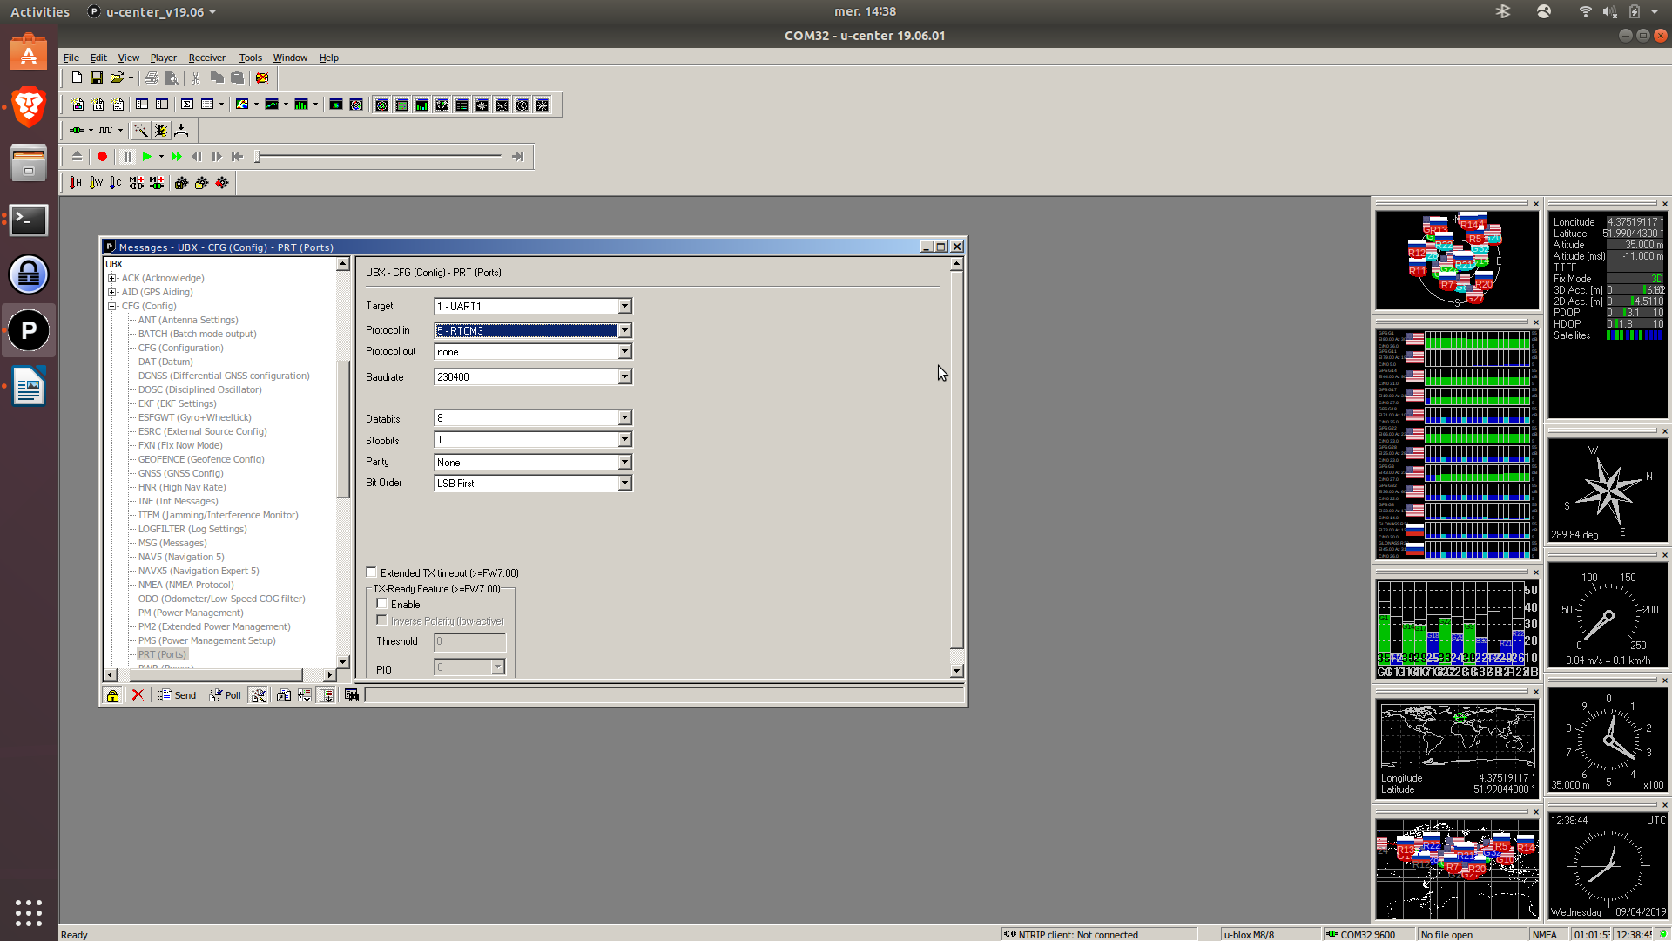
Task: Click the Warmstart icon labeled W
Action: (x=96, y=183)
